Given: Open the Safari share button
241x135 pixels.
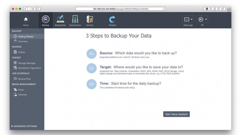Looking at the screenshot, I should click(215, 9).
